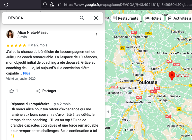Click the Colomiers label on the map
Viewport: 192px width, 140px height.
coord(127,81)
